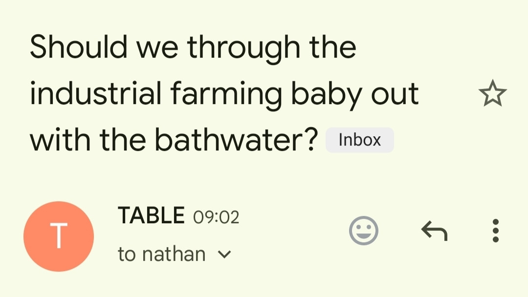This screenshot has width=528, height=297.
Task: Select the Inbox label chip
Action: (x=360, y=140)
